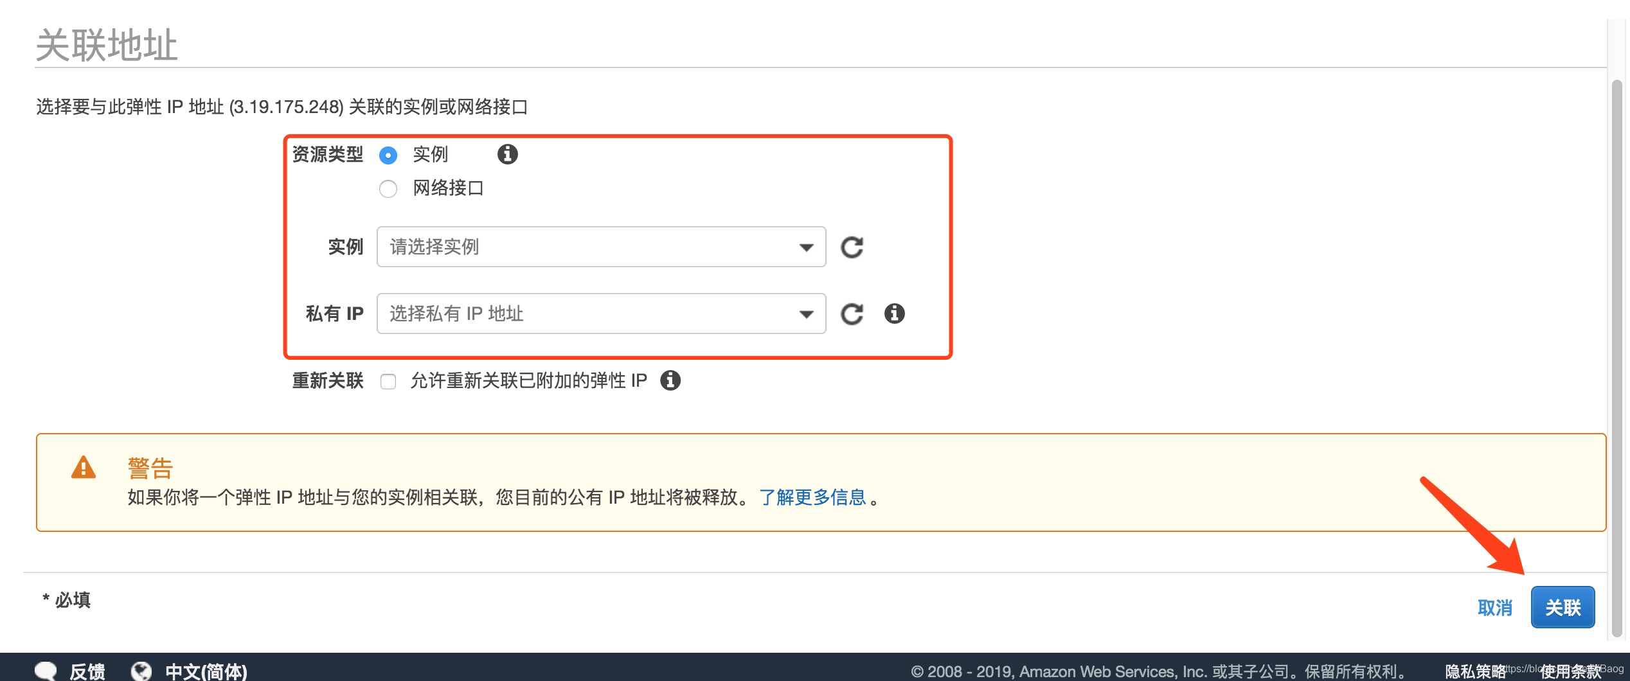Click the 重新关联 label
Screen dimensions: 1630x681
(x=328, y=380)
